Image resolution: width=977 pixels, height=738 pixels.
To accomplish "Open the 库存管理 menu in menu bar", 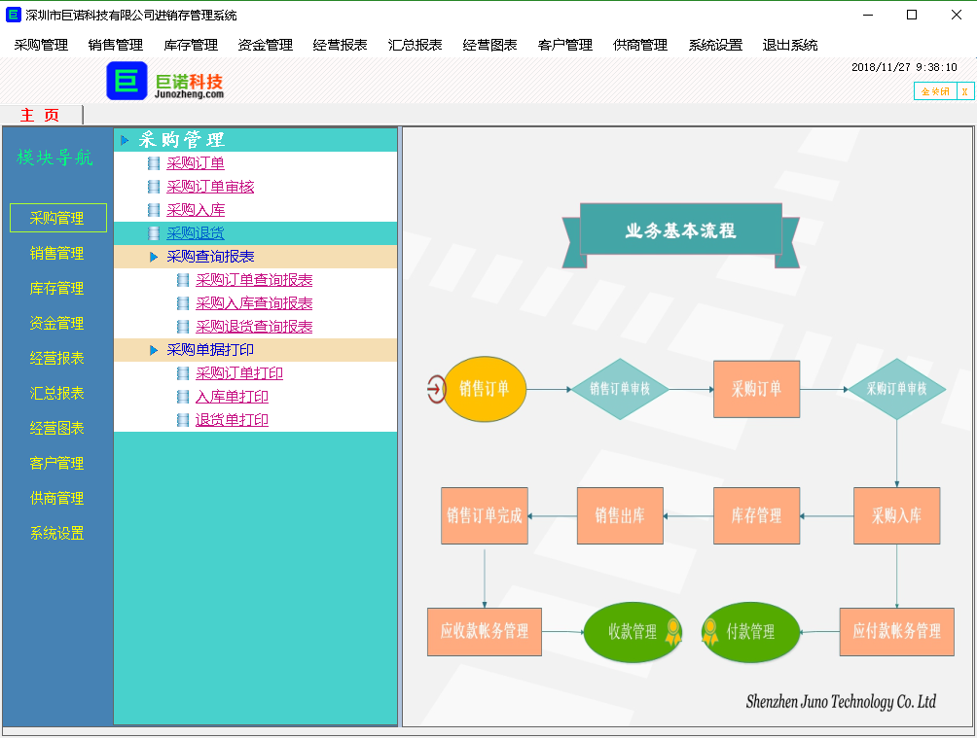I will click(191, 45).
